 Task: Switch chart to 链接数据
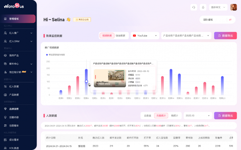[120, 36]
